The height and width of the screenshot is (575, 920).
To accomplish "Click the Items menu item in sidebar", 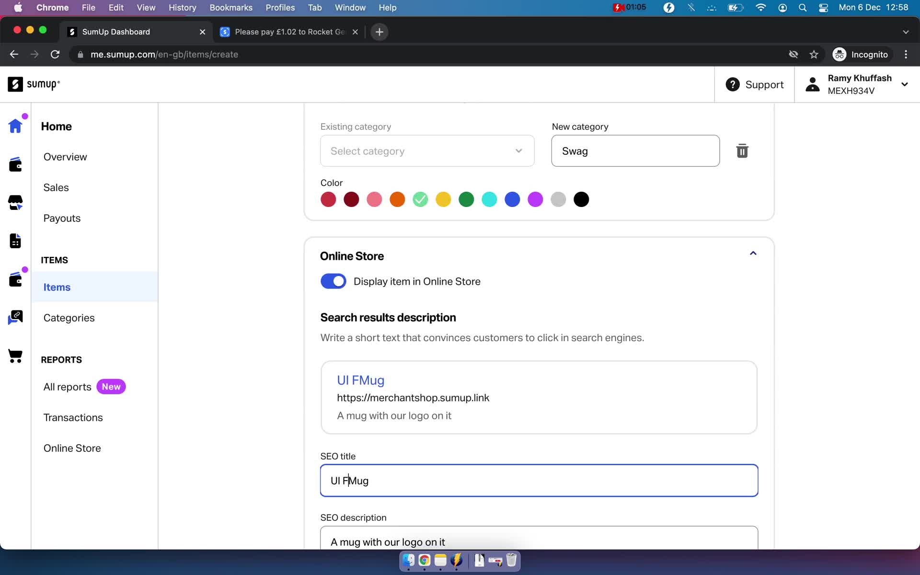I will coord(56,287).
